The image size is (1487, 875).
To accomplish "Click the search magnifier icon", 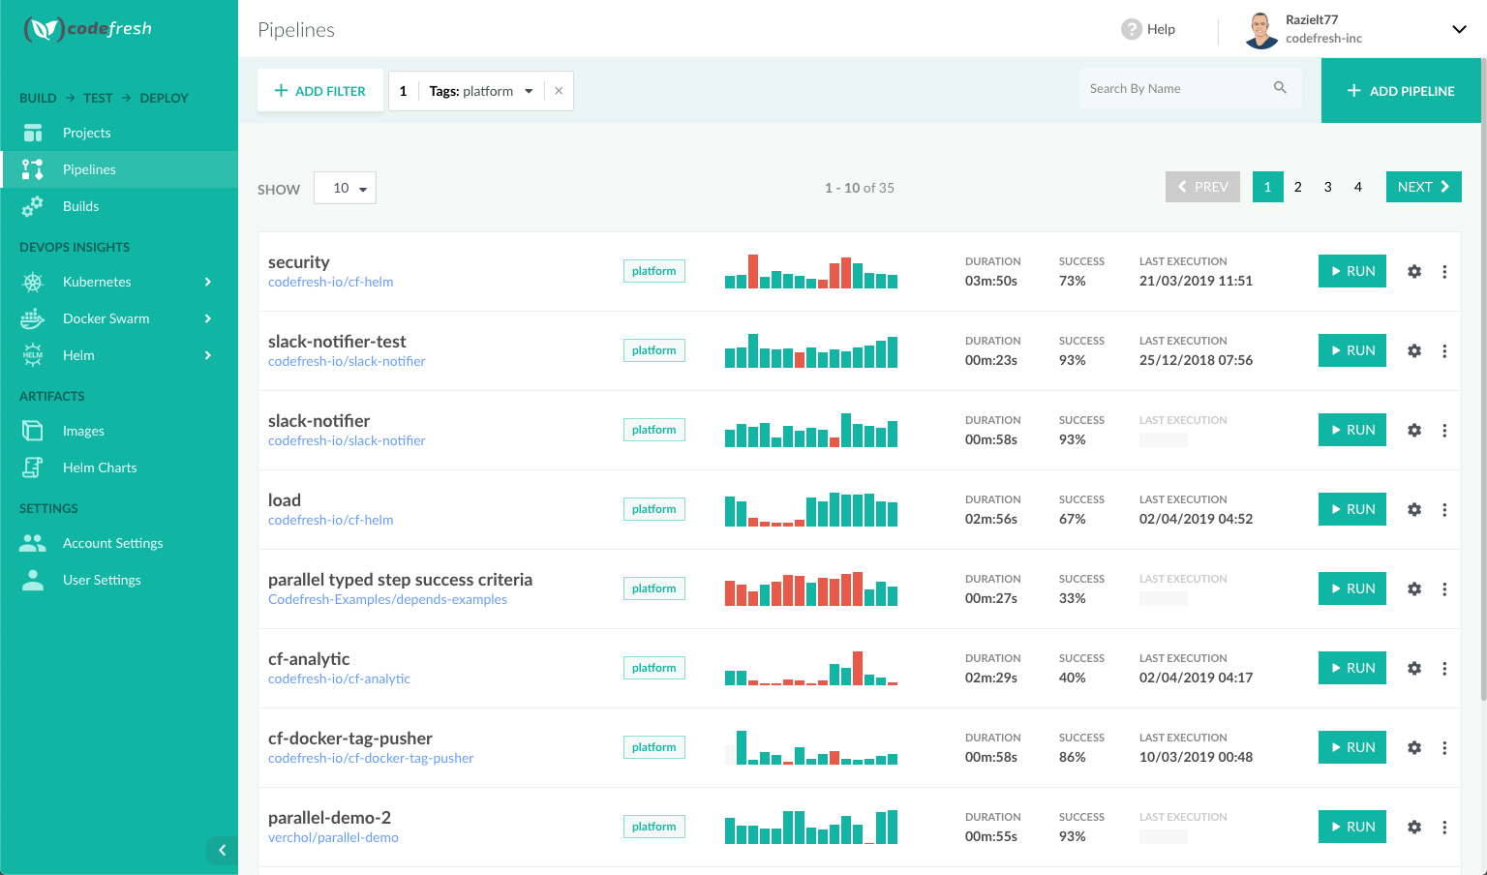I will [x=1280, y=88].
